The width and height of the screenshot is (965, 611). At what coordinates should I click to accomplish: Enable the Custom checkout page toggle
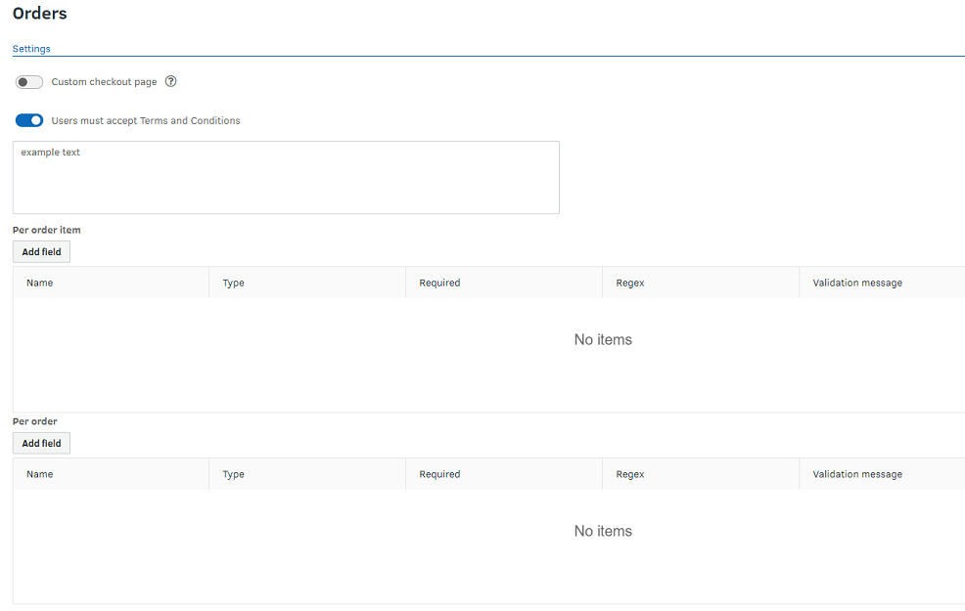(29, 82)
